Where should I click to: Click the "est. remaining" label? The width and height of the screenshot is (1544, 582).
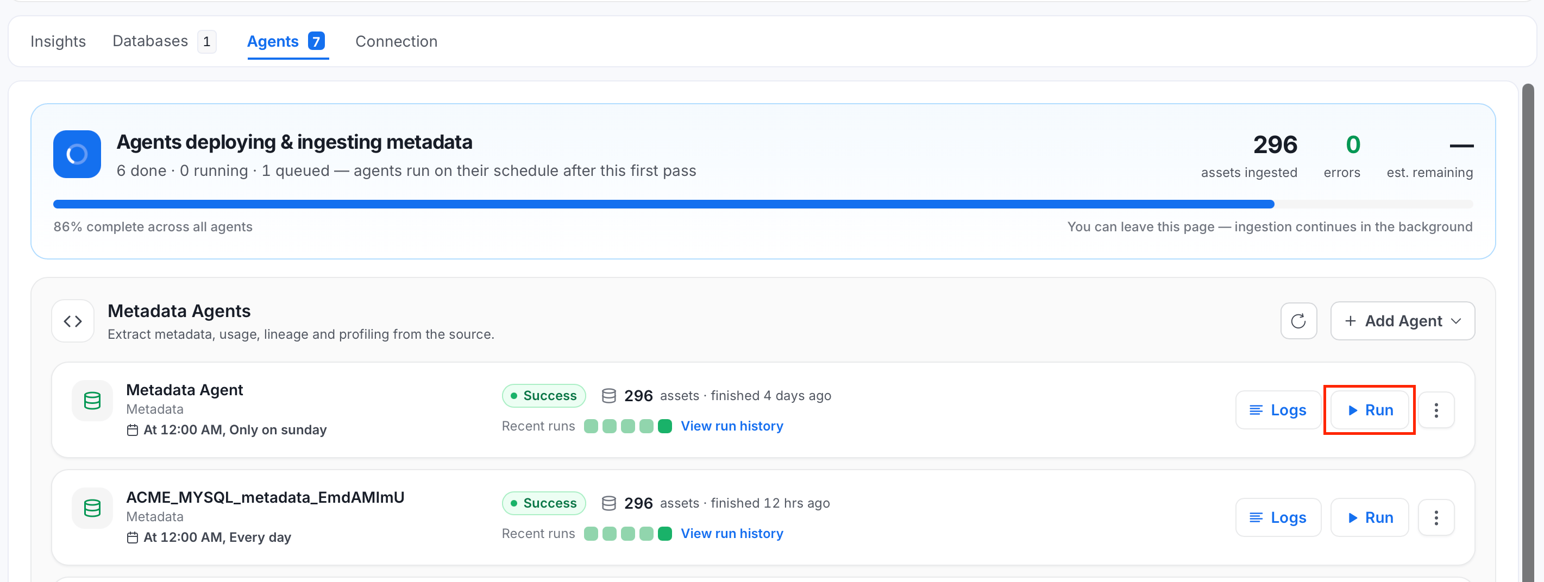tap(1429, 173)
